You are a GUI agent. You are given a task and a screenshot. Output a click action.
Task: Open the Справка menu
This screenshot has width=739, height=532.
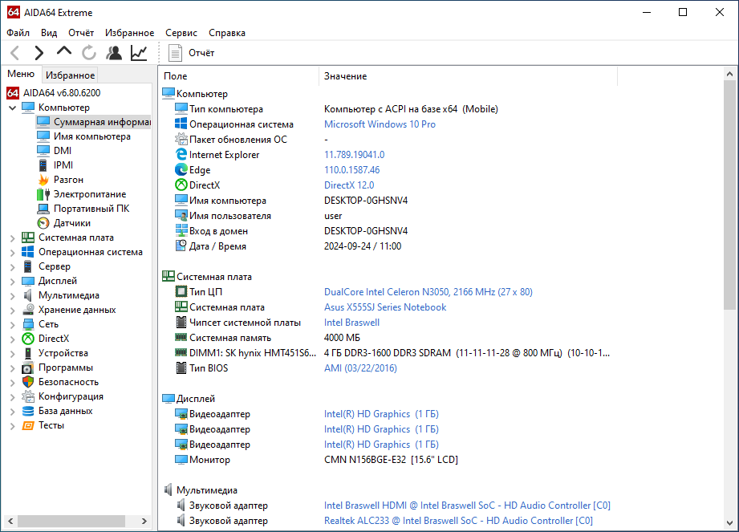[x=227, y=33]
